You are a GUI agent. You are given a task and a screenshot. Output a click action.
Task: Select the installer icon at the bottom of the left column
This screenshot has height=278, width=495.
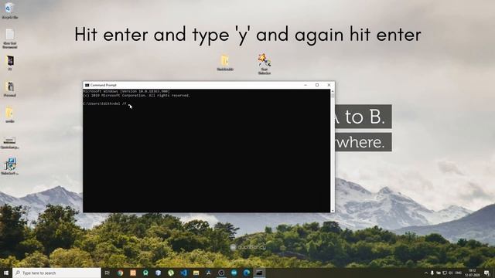click(x=10, y=167)
